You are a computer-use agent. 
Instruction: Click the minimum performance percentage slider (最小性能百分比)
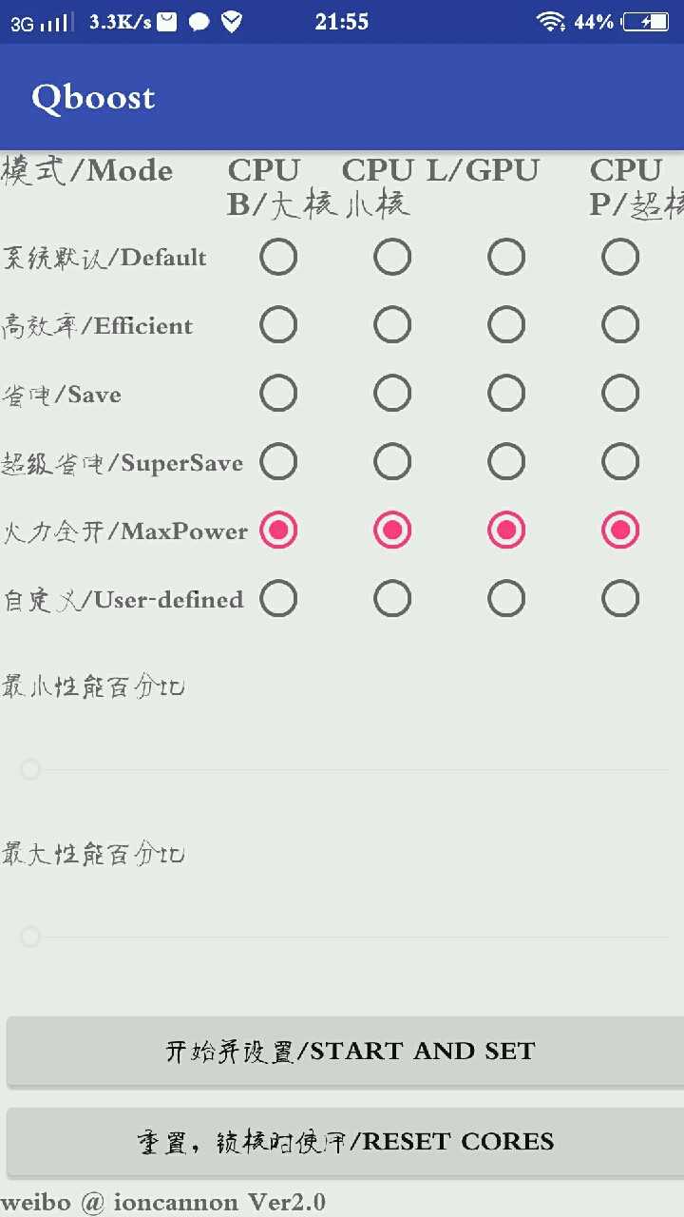(347, 769)
